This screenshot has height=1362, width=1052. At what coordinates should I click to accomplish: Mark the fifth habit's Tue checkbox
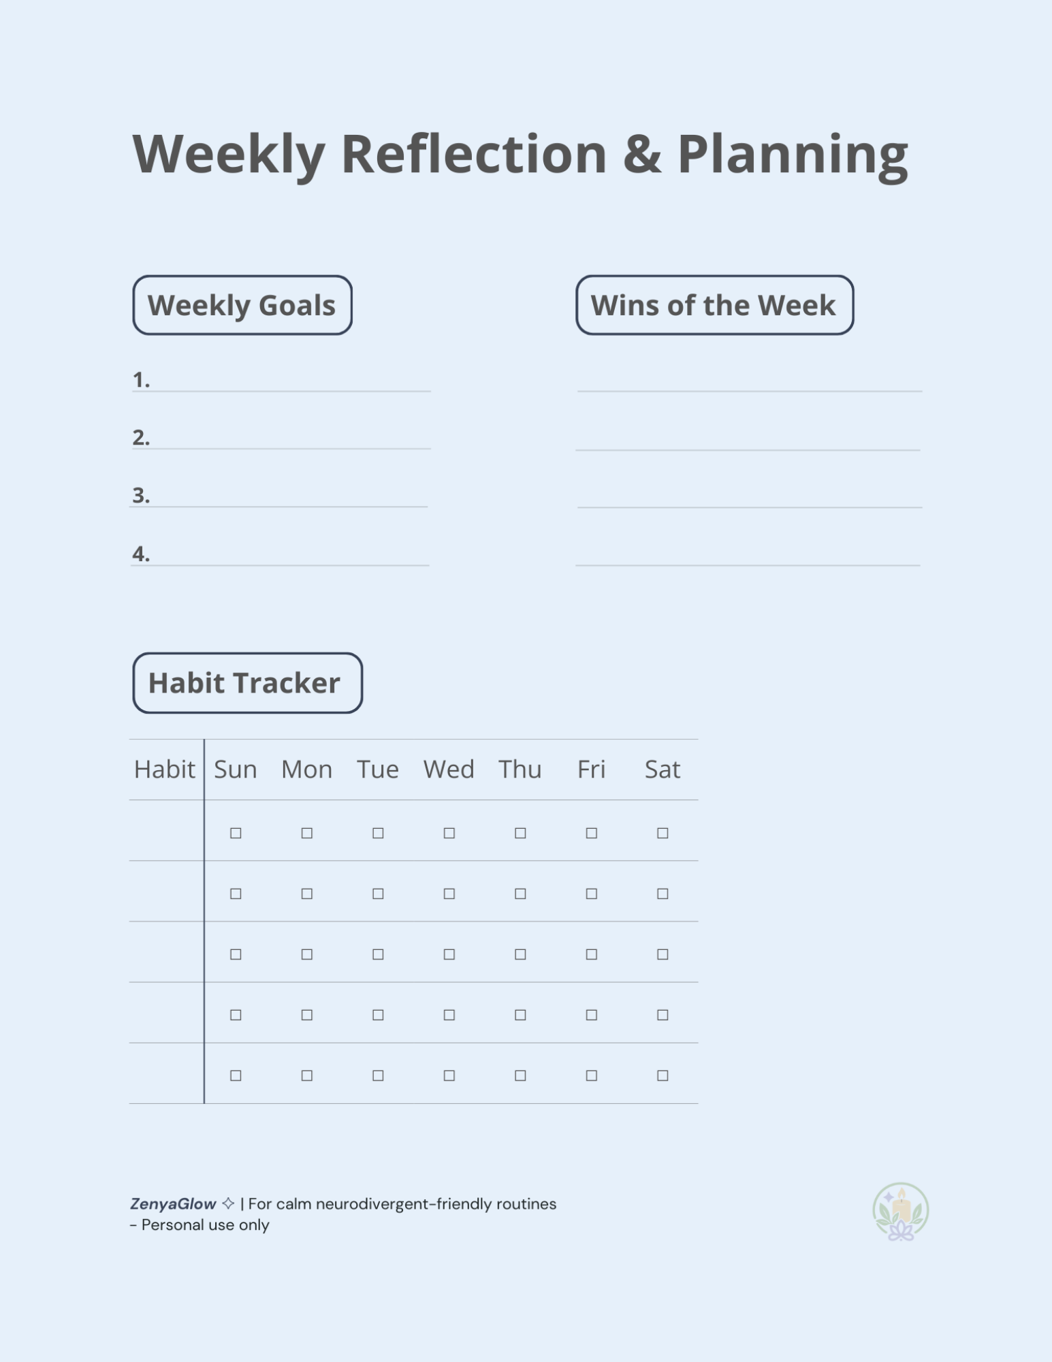378,1075
